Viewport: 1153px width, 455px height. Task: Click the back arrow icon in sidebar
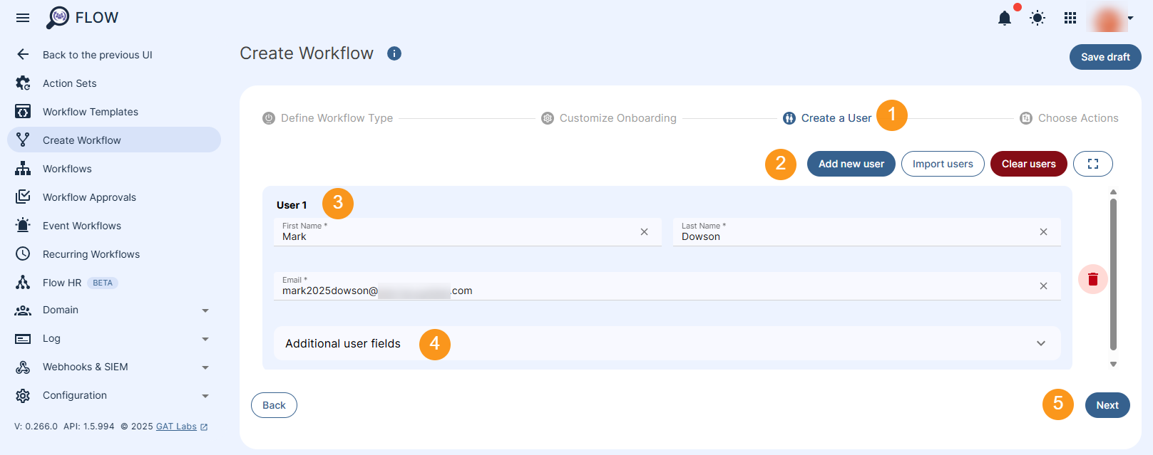[x=23, y=55]
